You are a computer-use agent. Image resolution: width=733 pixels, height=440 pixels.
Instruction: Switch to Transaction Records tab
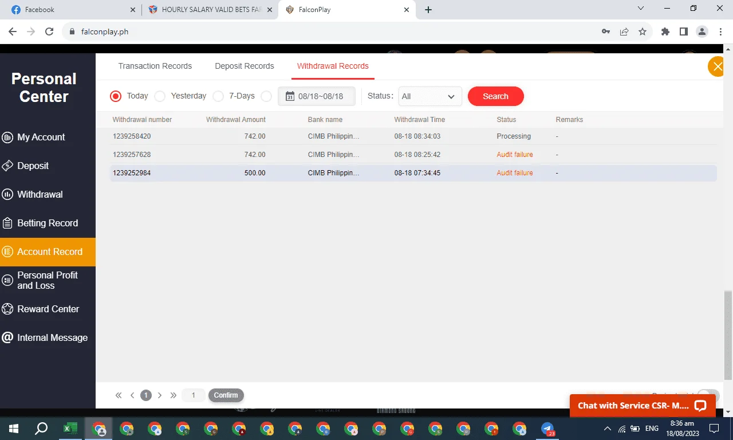coord(155,66)
